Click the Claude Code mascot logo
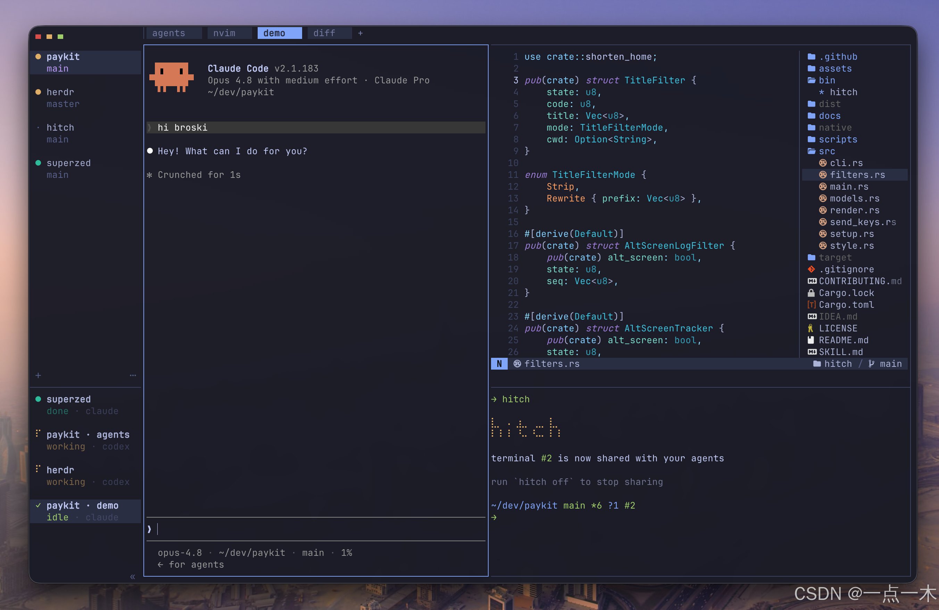This screenshot has width=939, height=610. coord(172,77)
